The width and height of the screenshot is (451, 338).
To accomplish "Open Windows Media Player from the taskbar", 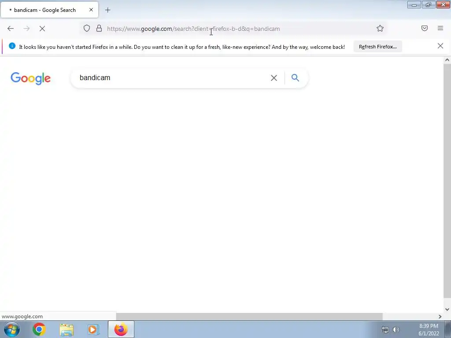I will coord(93,330).
